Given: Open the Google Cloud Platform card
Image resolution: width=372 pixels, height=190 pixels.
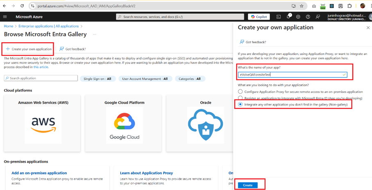Looking at the screenshot, I should click(123, 123).
